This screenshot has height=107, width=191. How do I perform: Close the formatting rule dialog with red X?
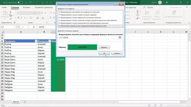(x=121, y=4)
